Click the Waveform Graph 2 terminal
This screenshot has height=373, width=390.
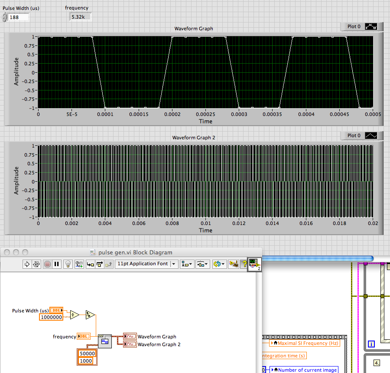coord(130,344)
